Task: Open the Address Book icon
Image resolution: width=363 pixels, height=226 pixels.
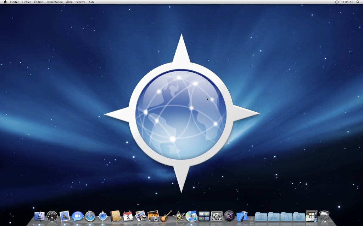Action: (x=116, y=216)
